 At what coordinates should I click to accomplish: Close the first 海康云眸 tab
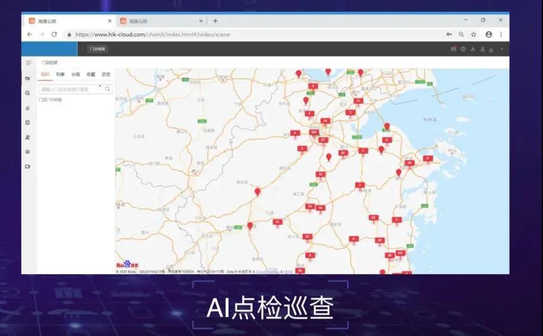click(x=110, y=21)
